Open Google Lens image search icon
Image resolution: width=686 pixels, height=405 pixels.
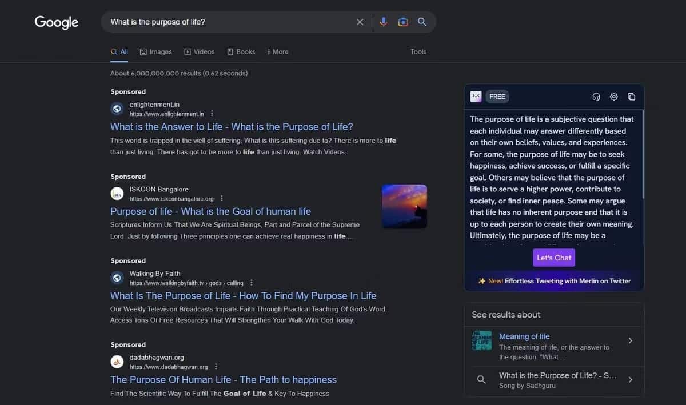[403, 22]
